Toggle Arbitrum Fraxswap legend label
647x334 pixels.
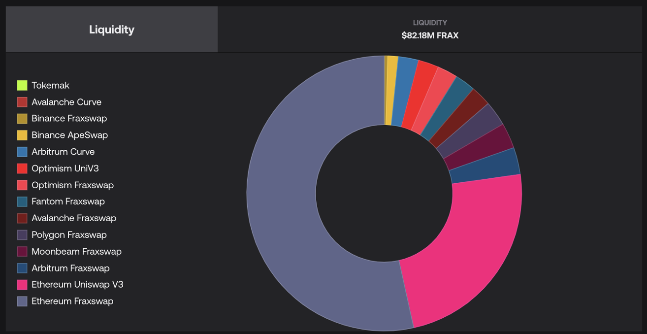click(70, 268)
